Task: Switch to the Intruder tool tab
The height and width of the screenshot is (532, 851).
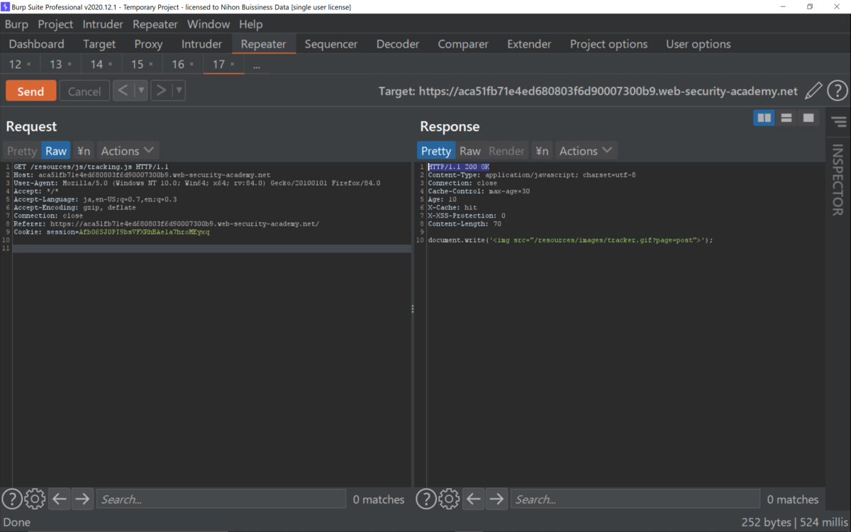Action: tap(201, 44)
